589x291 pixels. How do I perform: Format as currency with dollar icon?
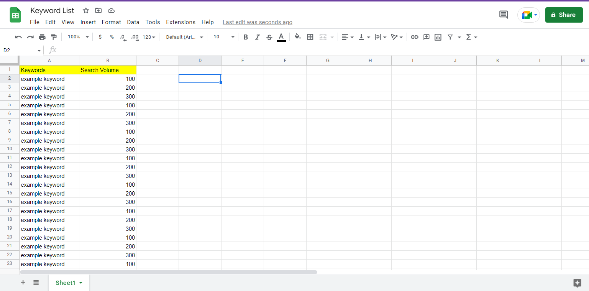tap(100, 37)
